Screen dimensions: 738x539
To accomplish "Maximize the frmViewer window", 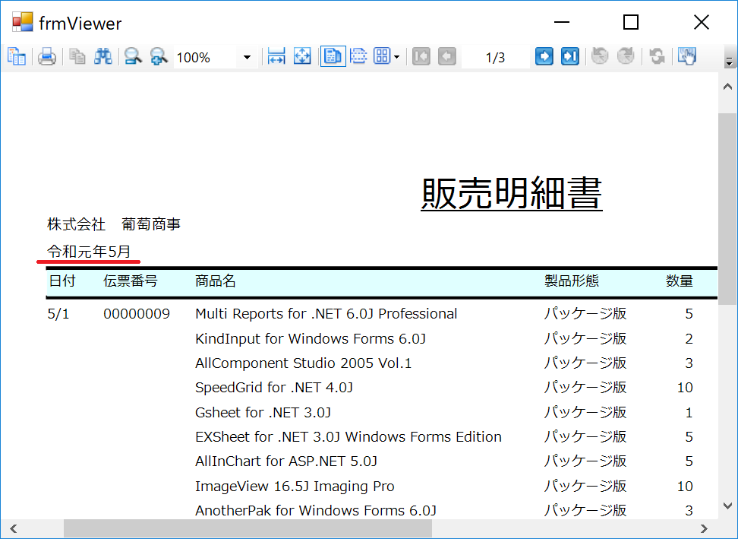I will pos(631,22).
